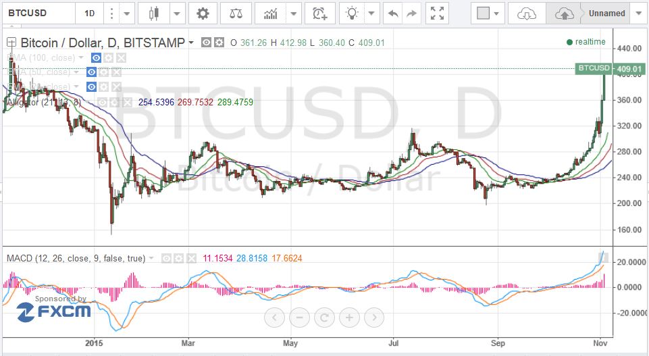Open the (50, close) indicator dropdown arrow
Viewport: 649px width, 356px height.
(76, 72)
